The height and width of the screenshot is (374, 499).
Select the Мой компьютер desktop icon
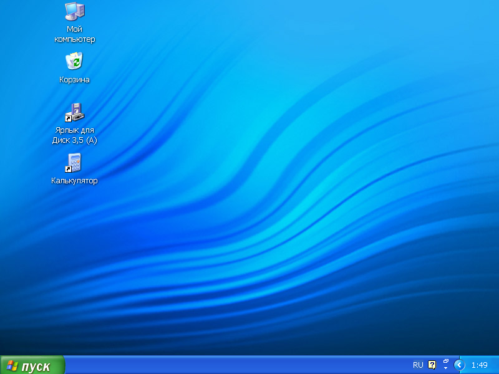(75, 12)
